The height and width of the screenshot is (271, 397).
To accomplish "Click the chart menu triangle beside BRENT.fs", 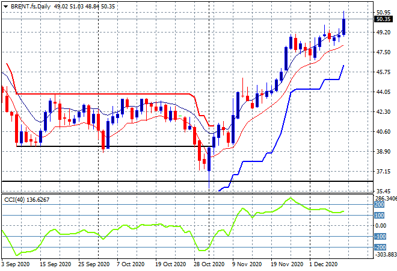I will (x=5, y=7).
